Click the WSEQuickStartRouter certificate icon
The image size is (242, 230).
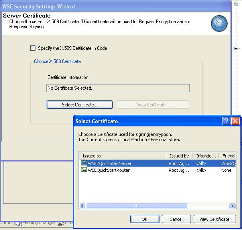pyautogui.click(x=84, y=170)
